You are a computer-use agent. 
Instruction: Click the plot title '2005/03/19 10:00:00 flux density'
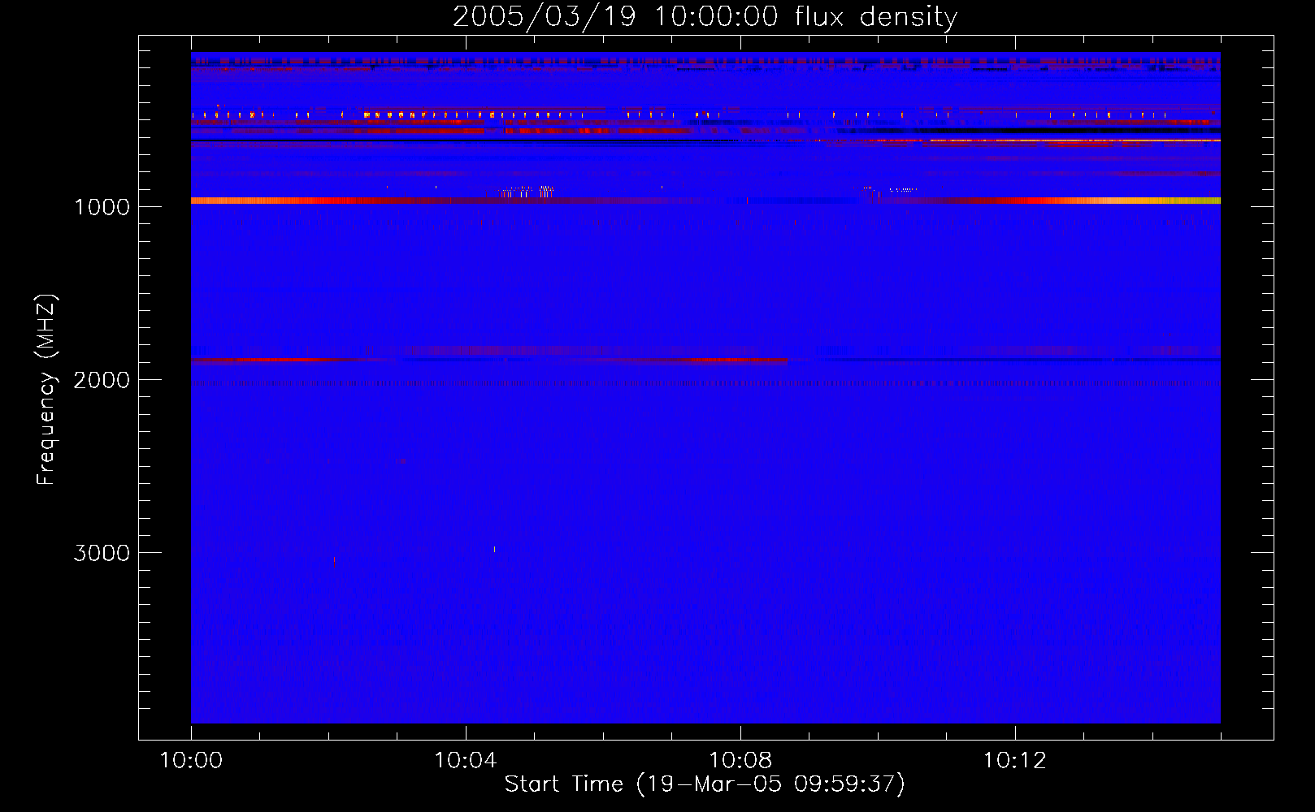705,16
